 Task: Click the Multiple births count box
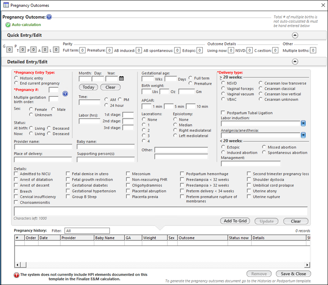(313, 50)
